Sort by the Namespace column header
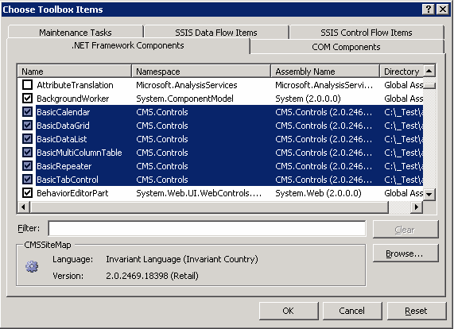 pos(201,72)
